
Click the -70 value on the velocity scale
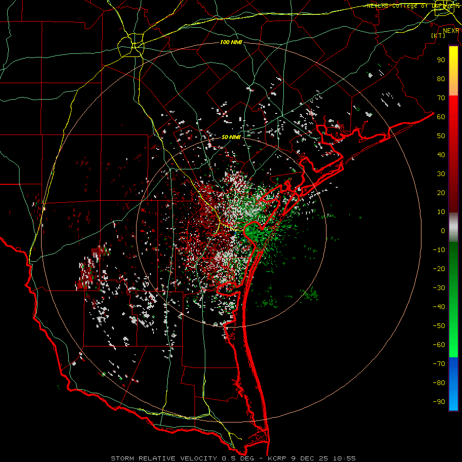coord(439,364)
